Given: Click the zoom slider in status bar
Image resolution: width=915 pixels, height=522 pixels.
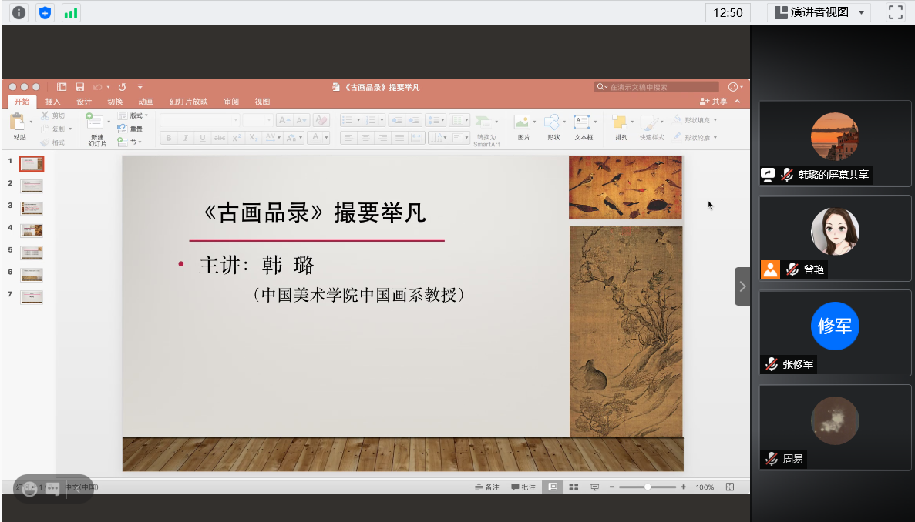Looking at the screenshot, I should tap(648, 487).
